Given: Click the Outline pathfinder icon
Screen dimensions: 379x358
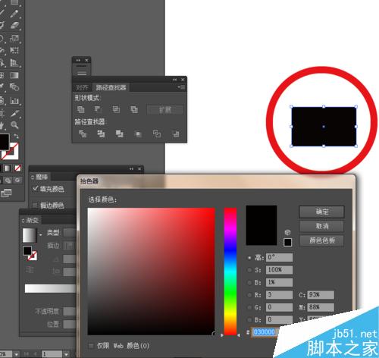Looking at the screenshot, I should [x=156, y=133].
